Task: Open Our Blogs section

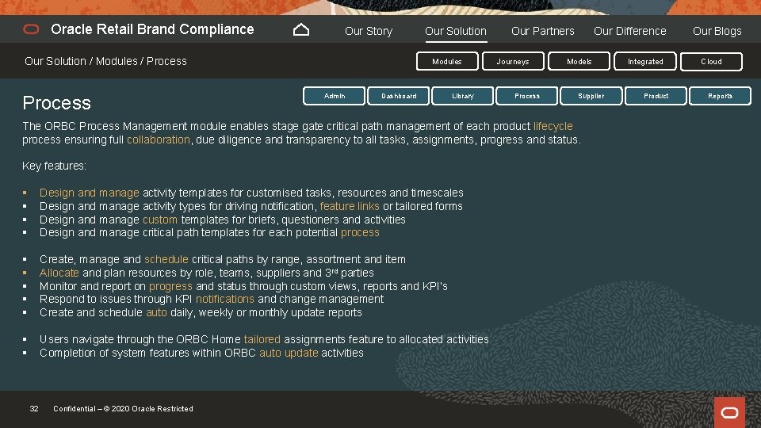Action: [717, 31]
